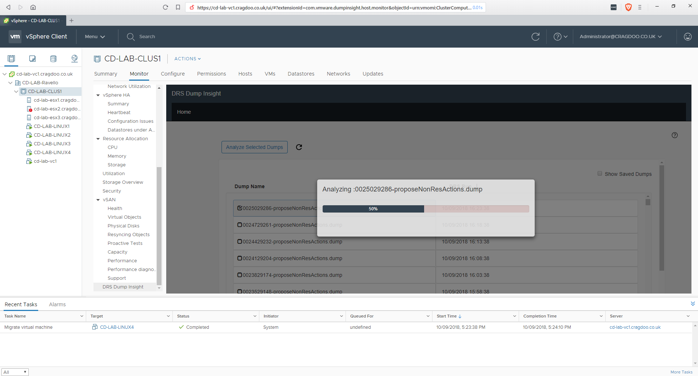This screenshot has width=698, height=376.
Task: Click Analyze Selected Dumps button
Action: [255, 147]
